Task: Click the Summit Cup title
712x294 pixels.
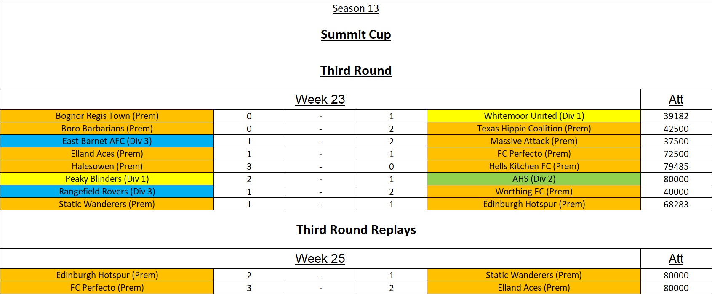Action: pyautogui.click(x=356, y=34)
